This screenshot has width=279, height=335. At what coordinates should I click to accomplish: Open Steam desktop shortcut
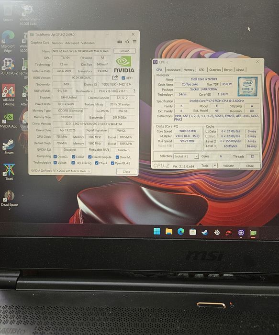9,147
